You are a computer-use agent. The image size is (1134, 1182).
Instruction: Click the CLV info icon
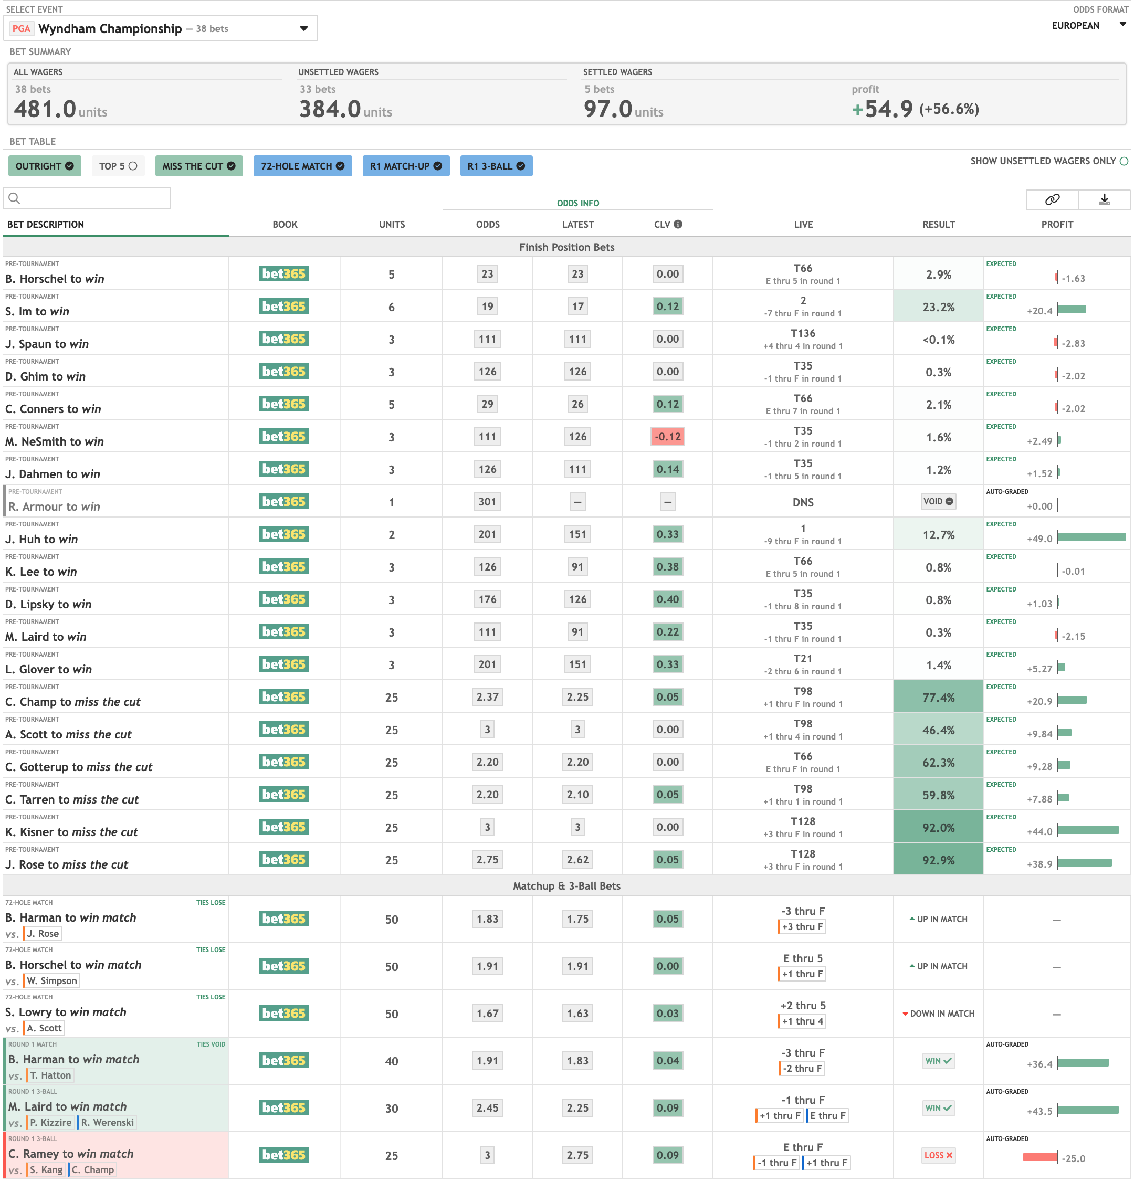(x=678, y=224)
